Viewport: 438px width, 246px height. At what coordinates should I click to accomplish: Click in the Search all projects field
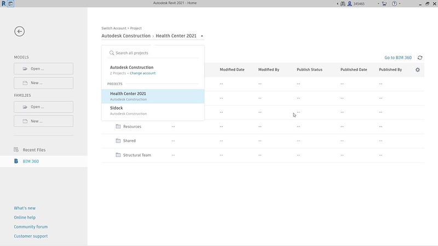click(153, 52)
